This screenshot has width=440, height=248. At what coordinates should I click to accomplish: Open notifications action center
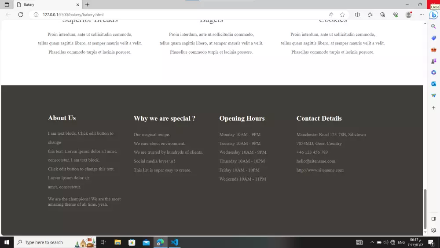431,242
